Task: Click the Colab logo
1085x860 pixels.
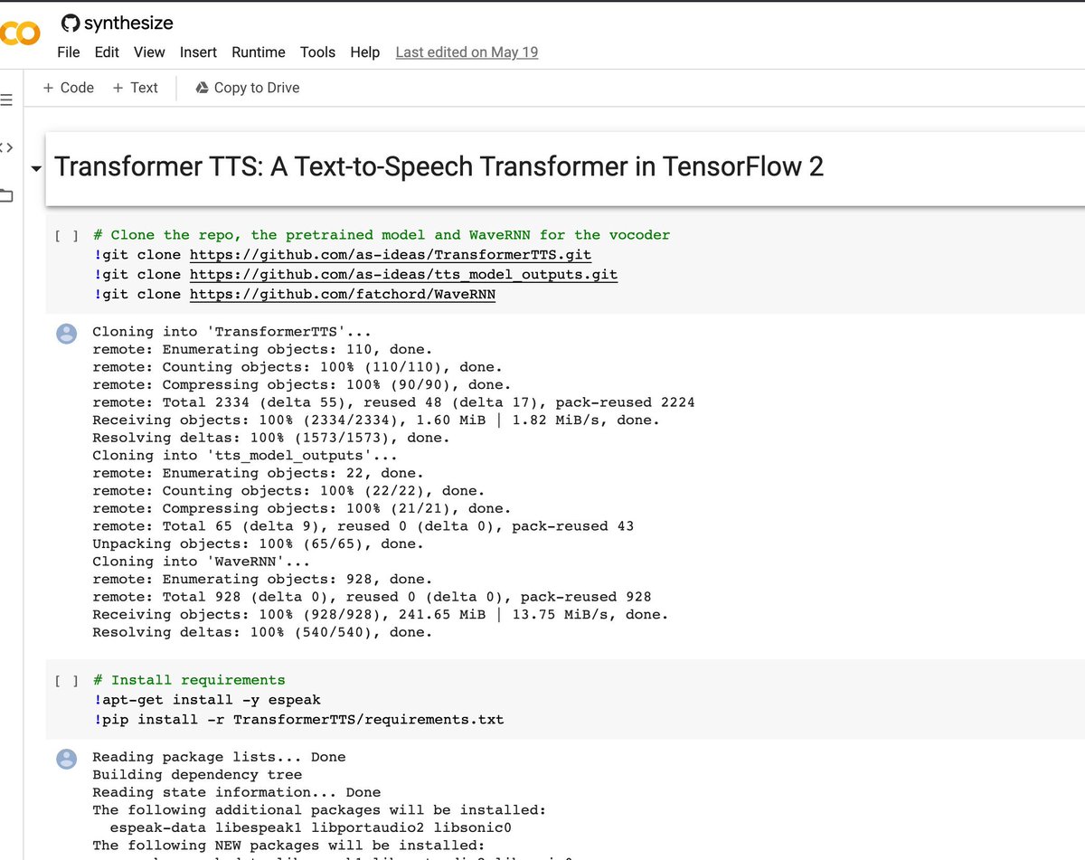Action: pyautogui.click(x=20, y=33)
